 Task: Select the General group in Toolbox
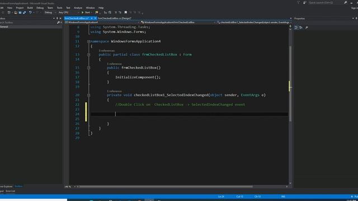pos(31,27)
